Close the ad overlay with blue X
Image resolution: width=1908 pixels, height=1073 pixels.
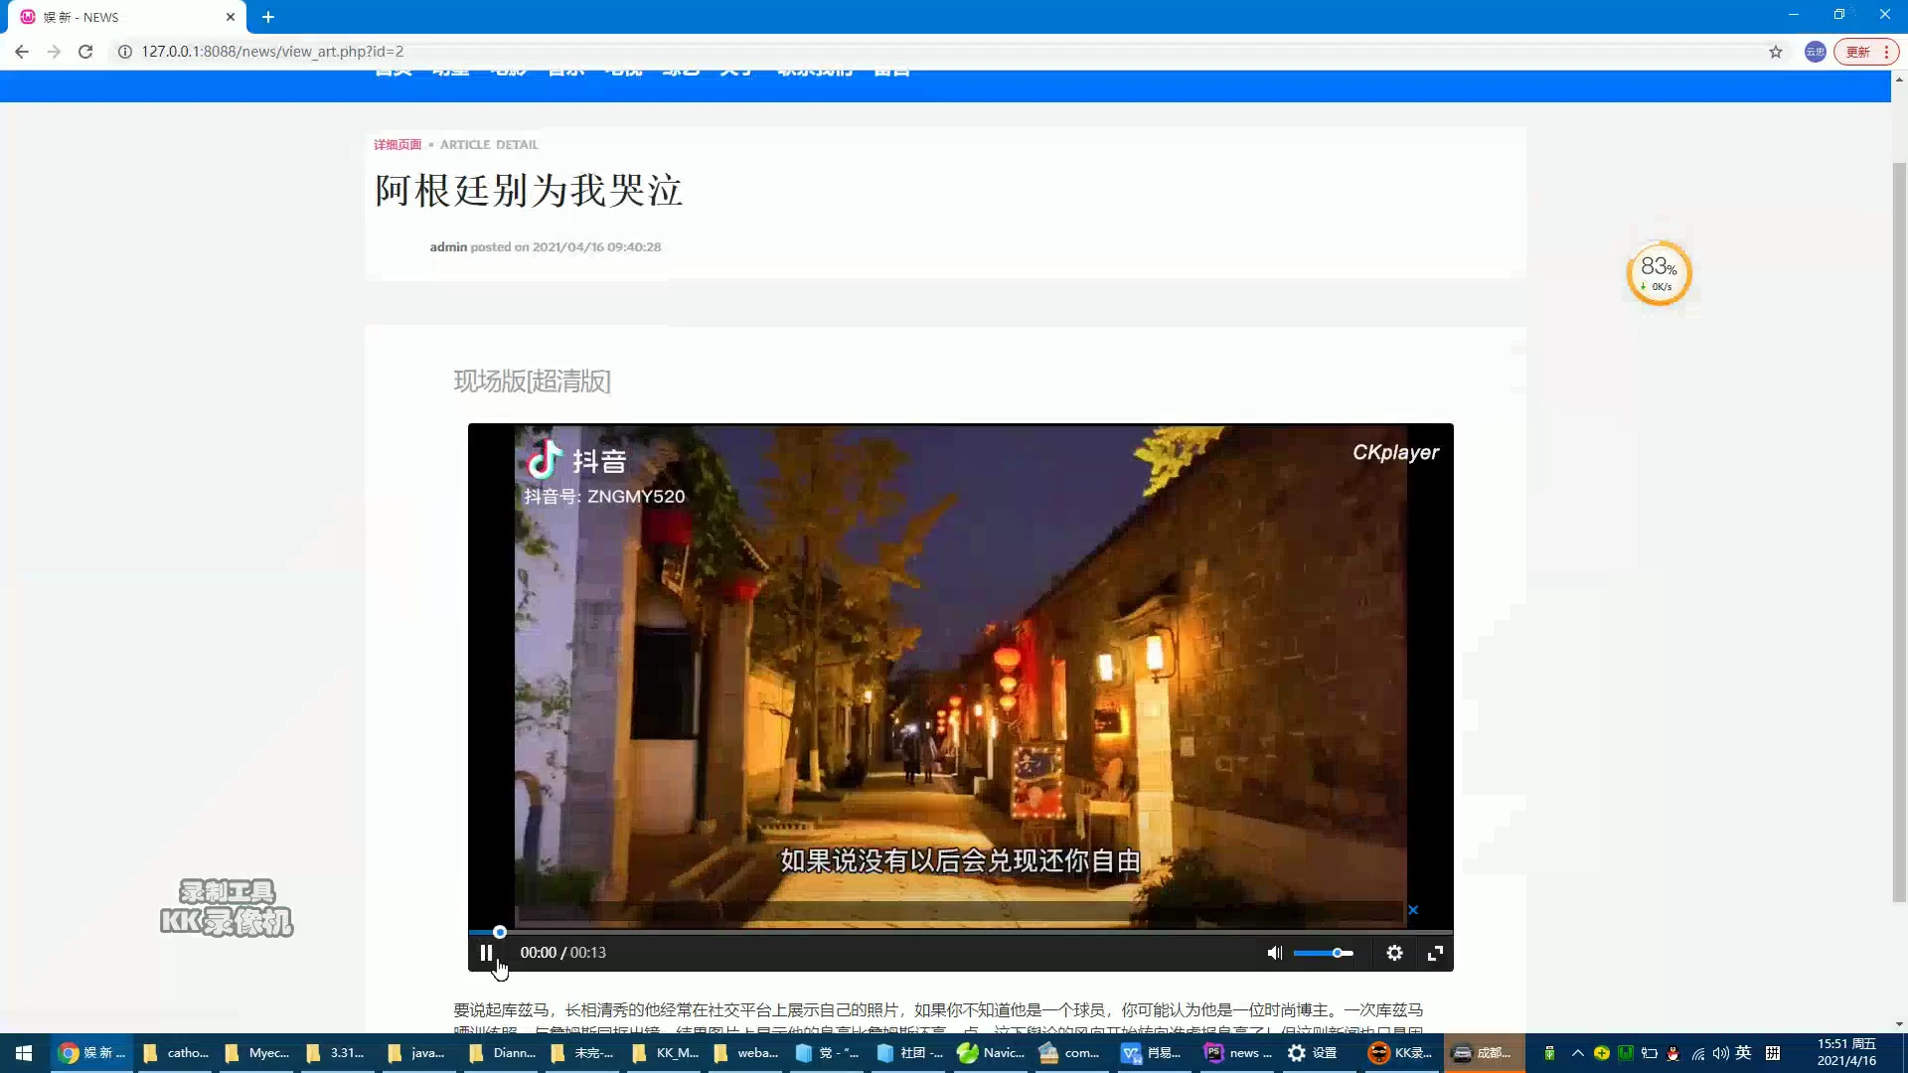[x=1412, y=910]
